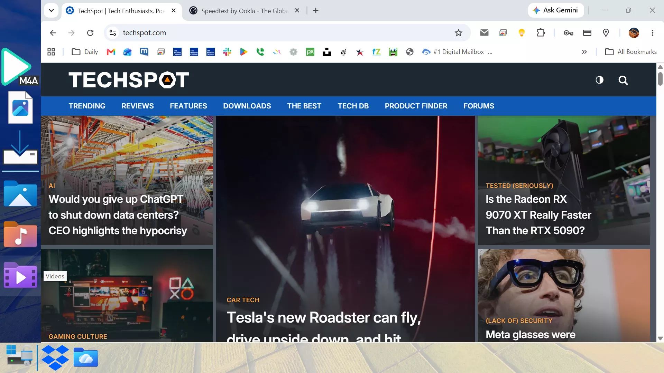
Task: Bookmark this page with the star icon
Action: [x=458, y=33]
